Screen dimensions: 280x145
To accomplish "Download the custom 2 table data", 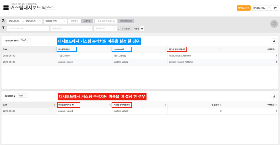I will click(x=274, y=96).
